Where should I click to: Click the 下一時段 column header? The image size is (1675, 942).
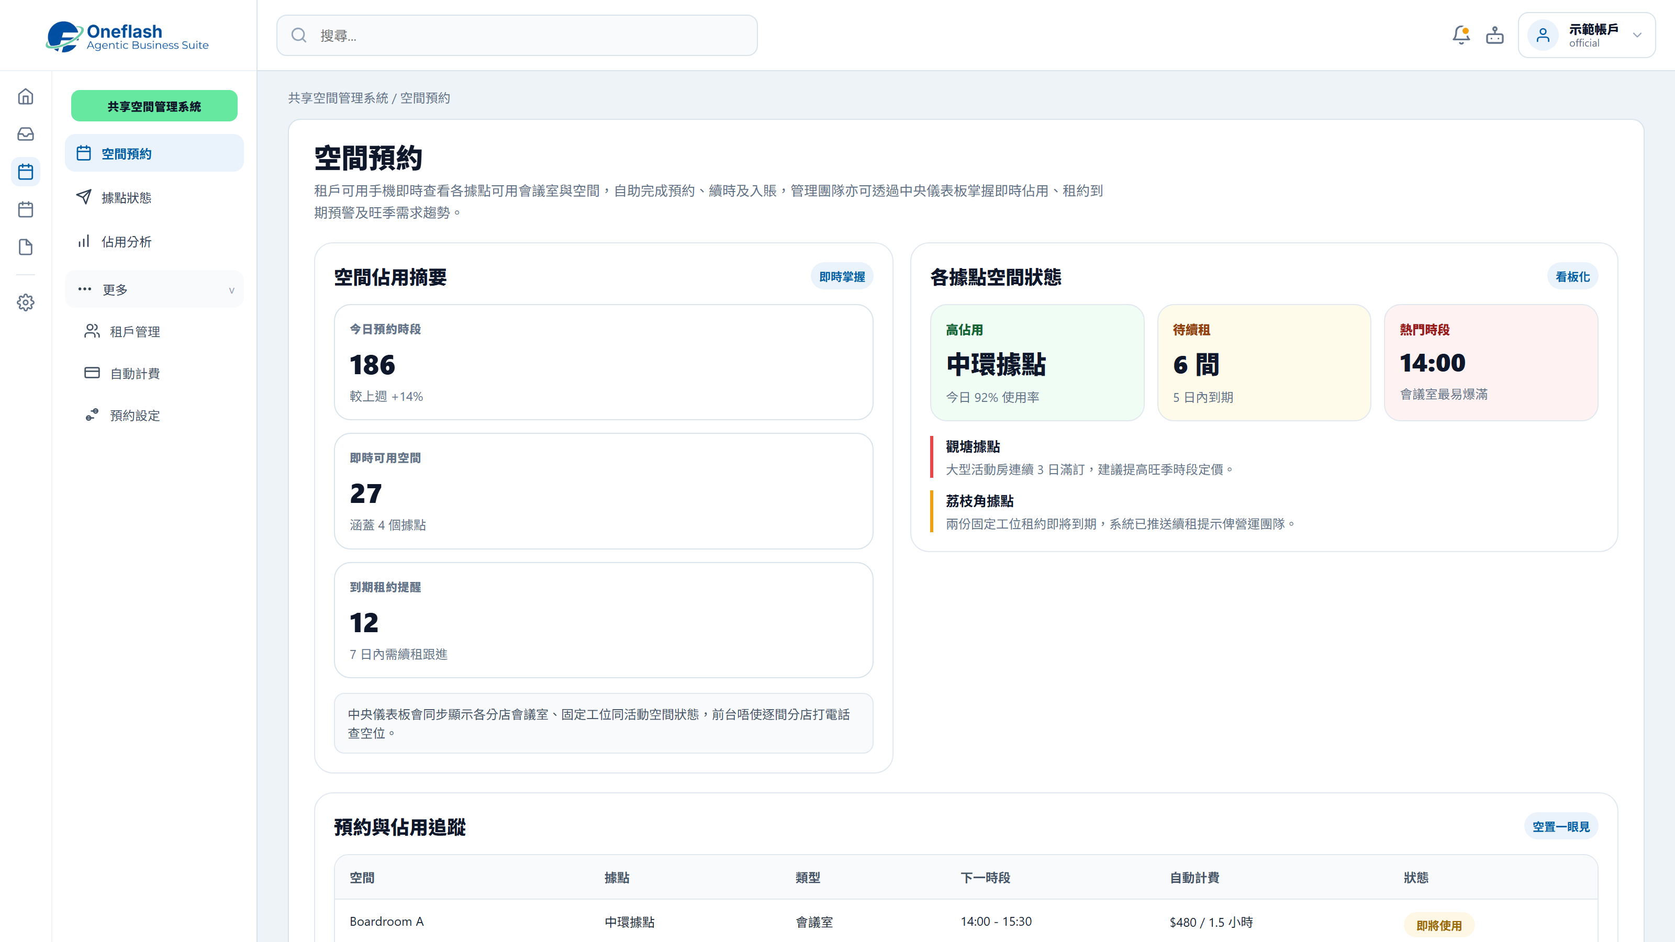986,878
